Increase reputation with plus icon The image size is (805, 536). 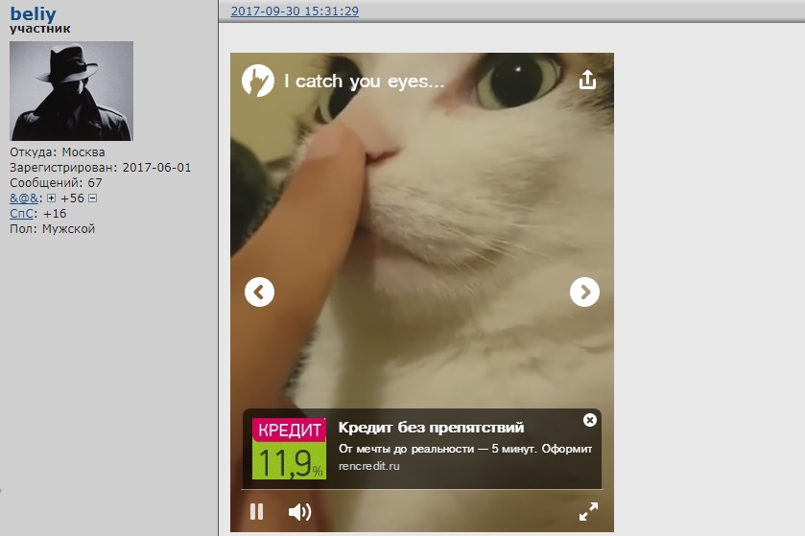(x=51, y=198)
